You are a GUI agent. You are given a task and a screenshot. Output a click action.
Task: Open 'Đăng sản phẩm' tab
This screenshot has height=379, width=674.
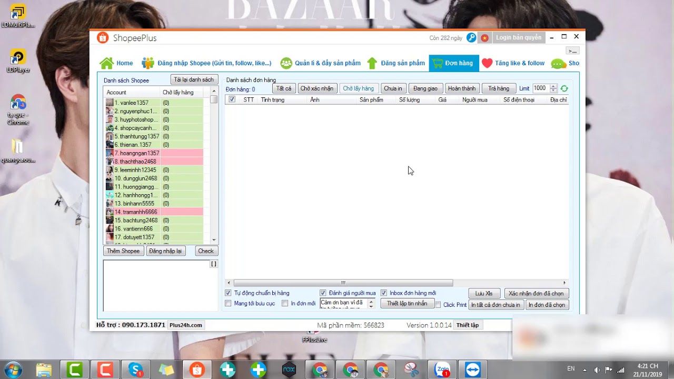(395, 63)
